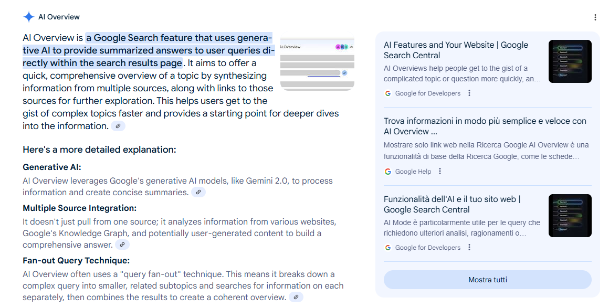
Task: Click snippet "AI Overviews help people get to the gist"
Action: [462, 73]
